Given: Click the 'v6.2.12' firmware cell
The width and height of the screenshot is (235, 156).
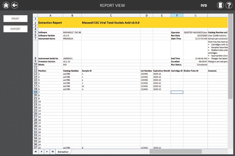Looking at the screenshot, I should (72, 62).
